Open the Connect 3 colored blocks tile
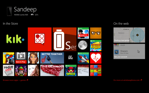149x93 pixels. (96, 70)
